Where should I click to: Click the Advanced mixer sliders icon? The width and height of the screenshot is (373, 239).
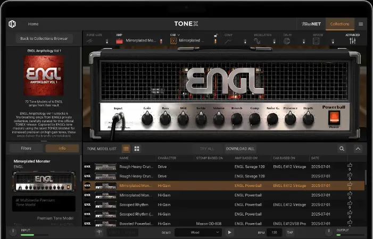352,40
